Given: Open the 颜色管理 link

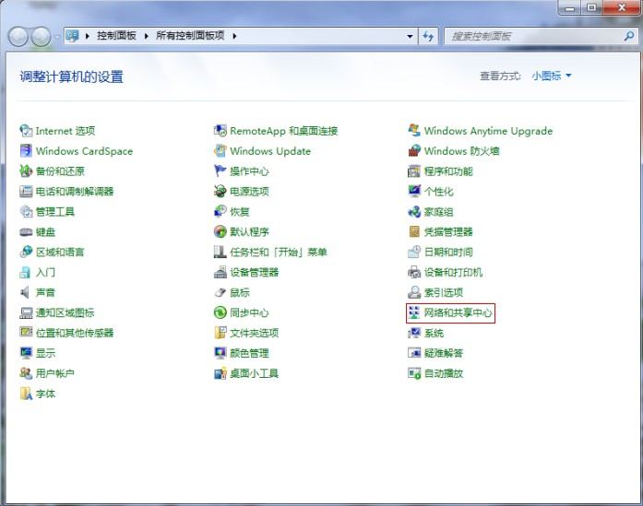Looking at the screenshot, I should point(249,353).
